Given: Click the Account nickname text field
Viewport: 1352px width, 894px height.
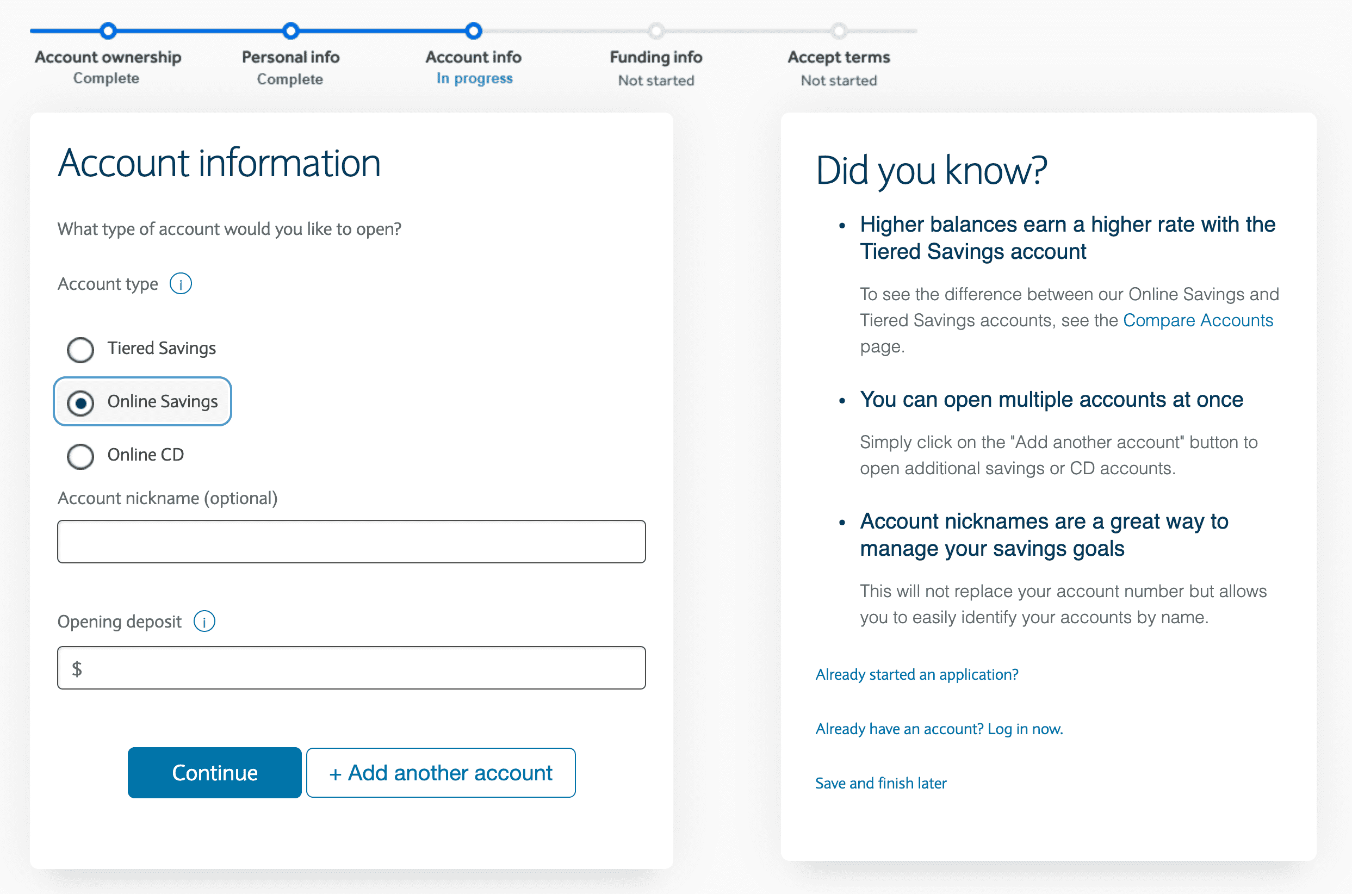Looking at the screenshot, I should pyautogui.click(x=351, y=542).
